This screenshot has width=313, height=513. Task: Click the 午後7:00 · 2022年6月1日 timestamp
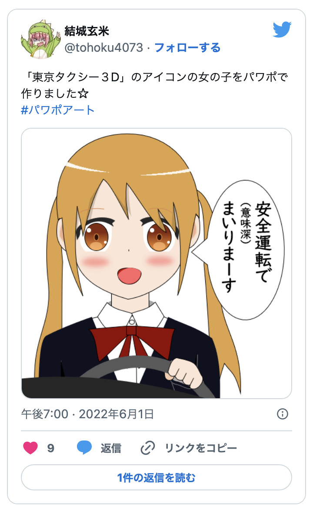click(87, 414)
